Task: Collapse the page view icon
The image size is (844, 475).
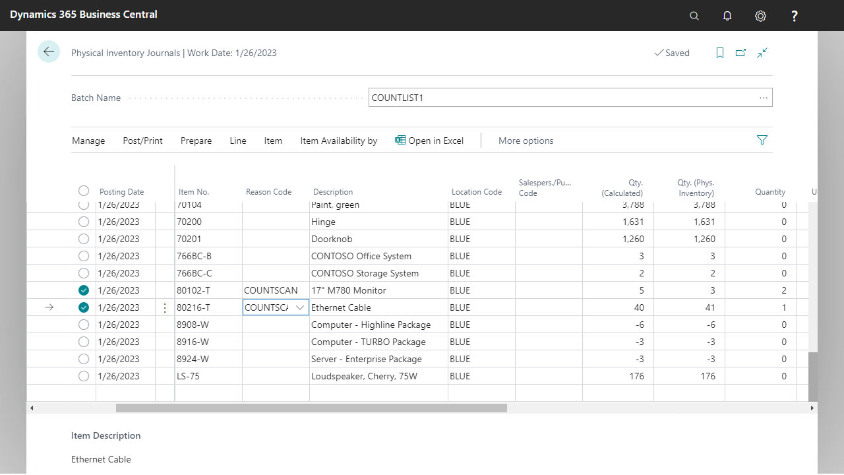Action: pos(762,53)
